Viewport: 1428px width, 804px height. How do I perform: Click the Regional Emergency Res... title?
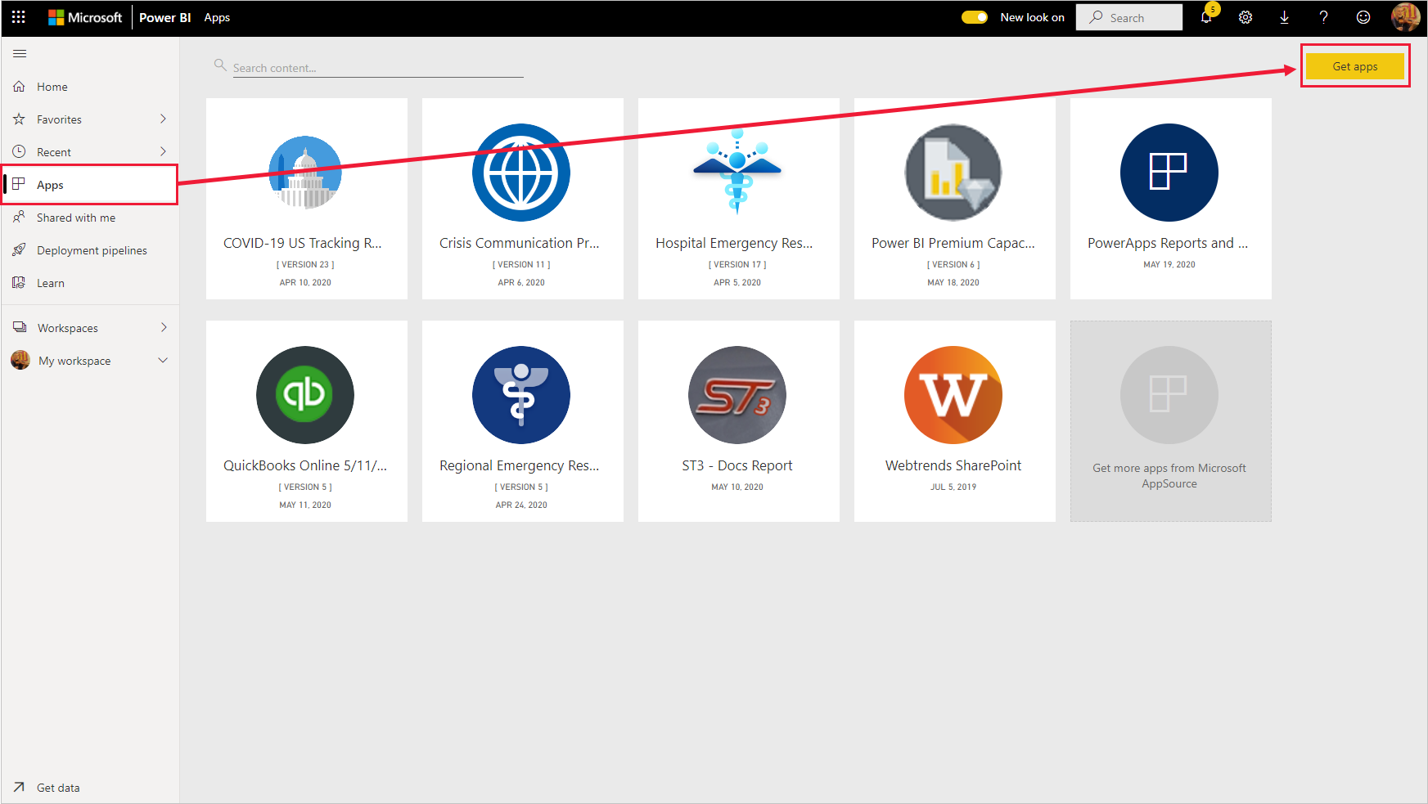(x=520, y=465)
